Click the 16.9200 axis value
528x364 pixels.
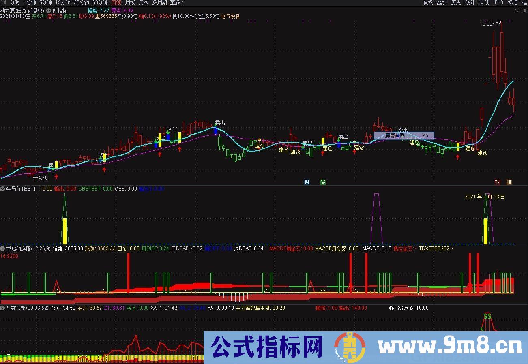(x=9, y=257)
